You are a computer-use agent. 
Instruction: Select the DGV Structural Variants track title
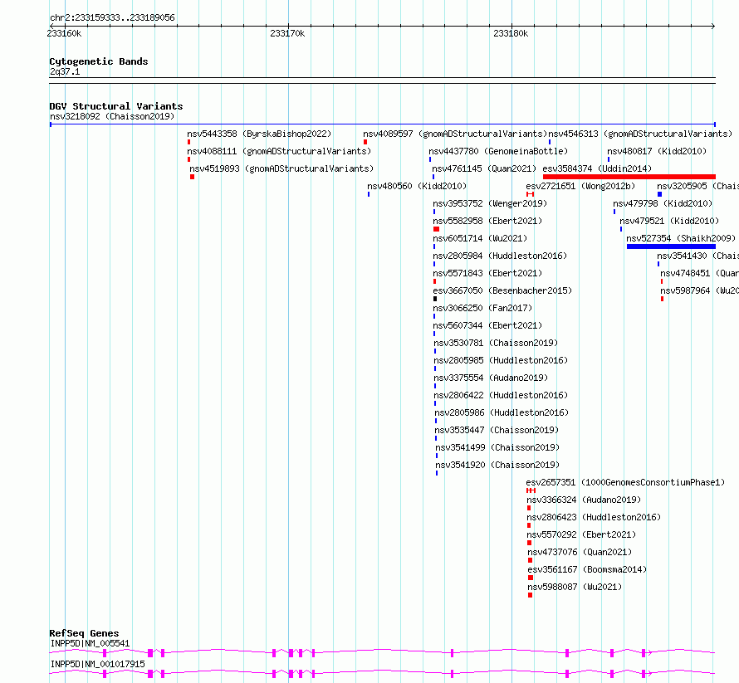(116, 106)
